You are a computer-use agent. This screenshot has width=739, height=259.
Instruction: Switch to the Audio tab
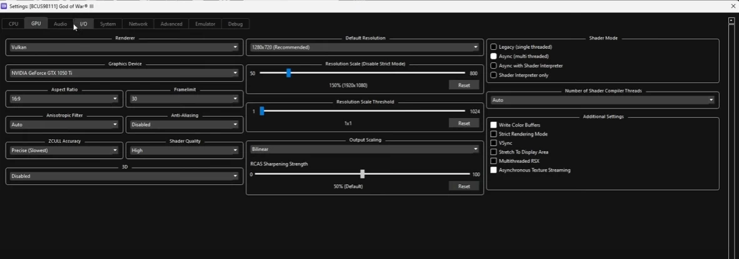click(60, 24)
